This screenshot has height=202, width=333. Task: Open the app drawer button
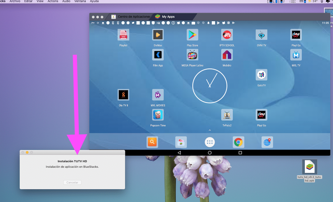coord(210,142)
